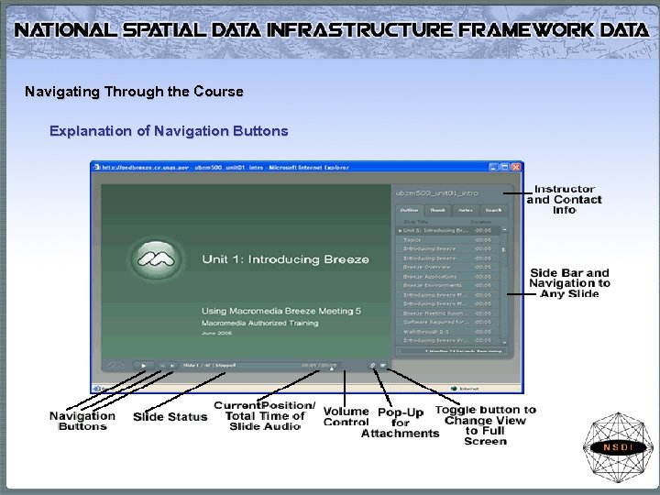Screen dimensions: 660x495
Task: Click the NSDI logo
Action: 618,447
